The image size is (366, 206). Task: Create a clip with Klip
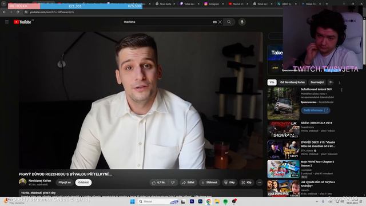(246, 183)
